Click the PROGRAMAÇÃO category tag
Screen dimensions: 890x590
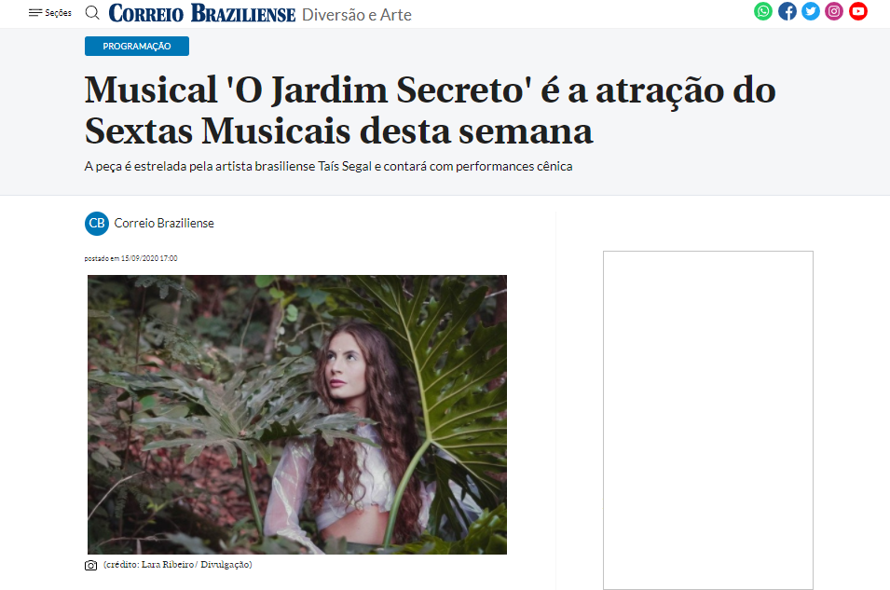coord(137,46)
